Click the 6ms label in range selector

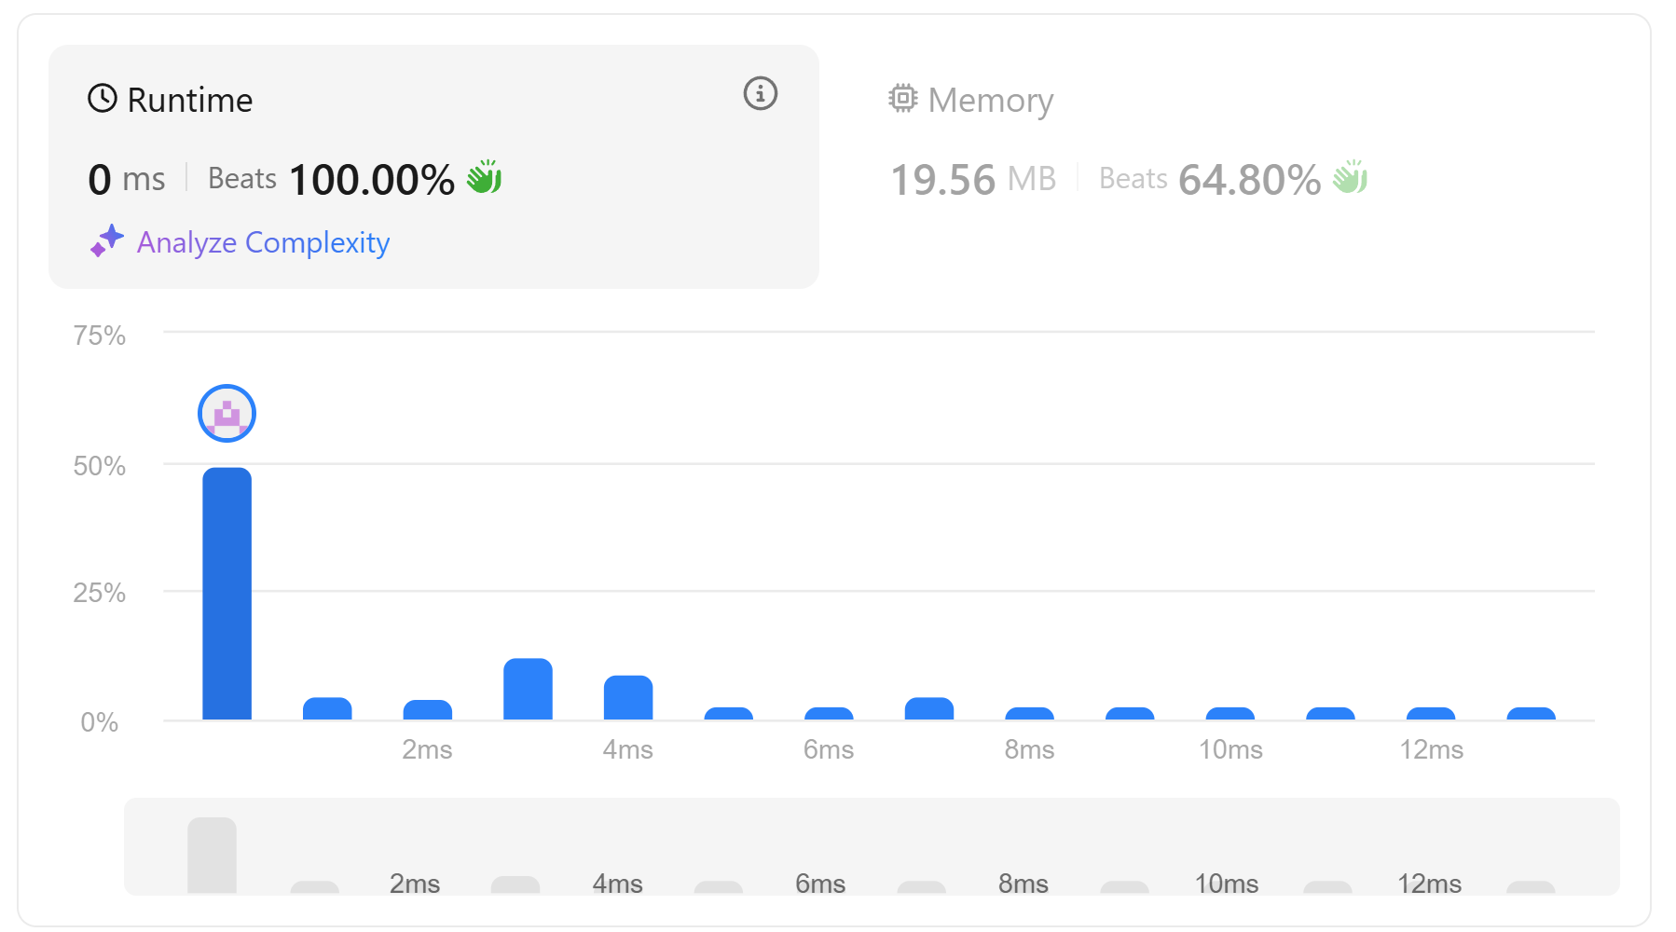click(x=820, y=883)
